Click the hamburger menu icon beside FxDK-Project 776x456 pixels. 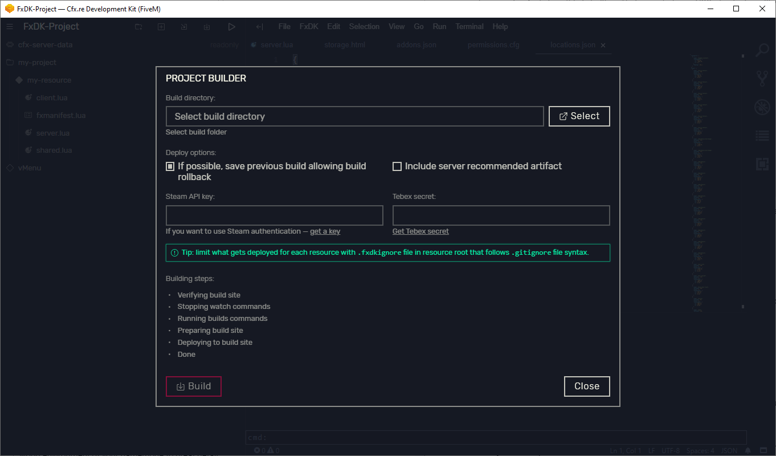[x=10, y=27]
